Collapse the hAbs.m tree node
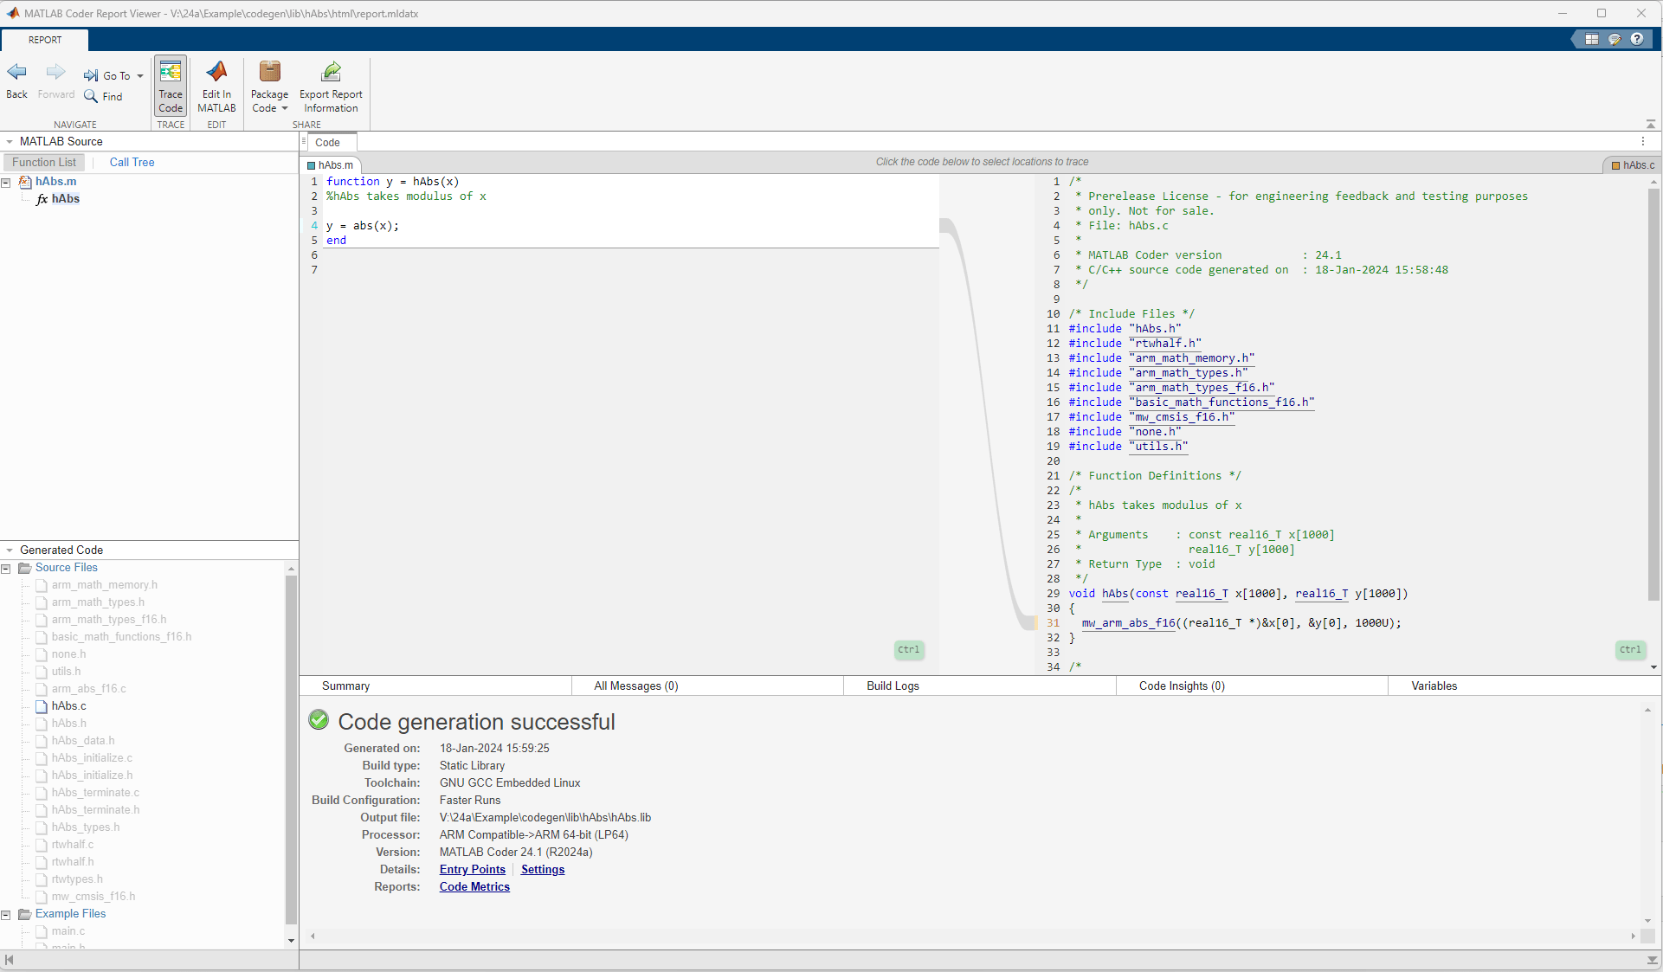The height and width of the screenshot is (972, 1663). 7,182
